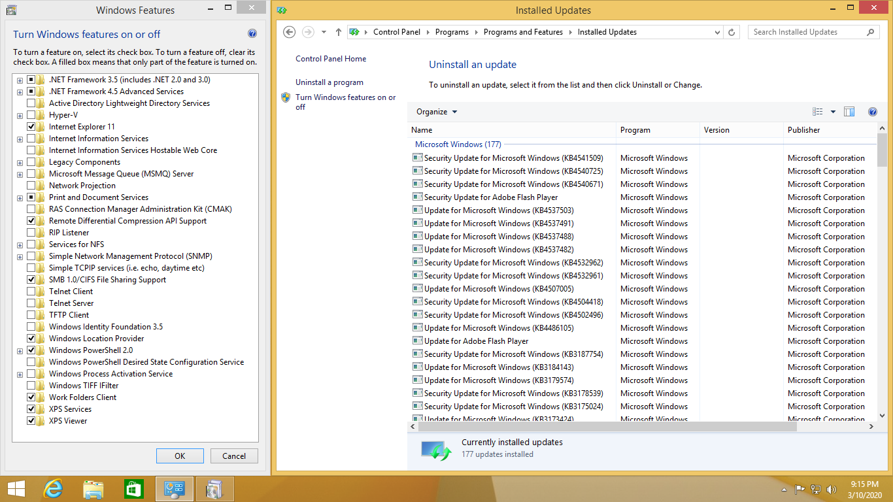This screenshot has height=502, width=893.
Task: Click Turn Windows features on or off link
Action: (345, 102)
